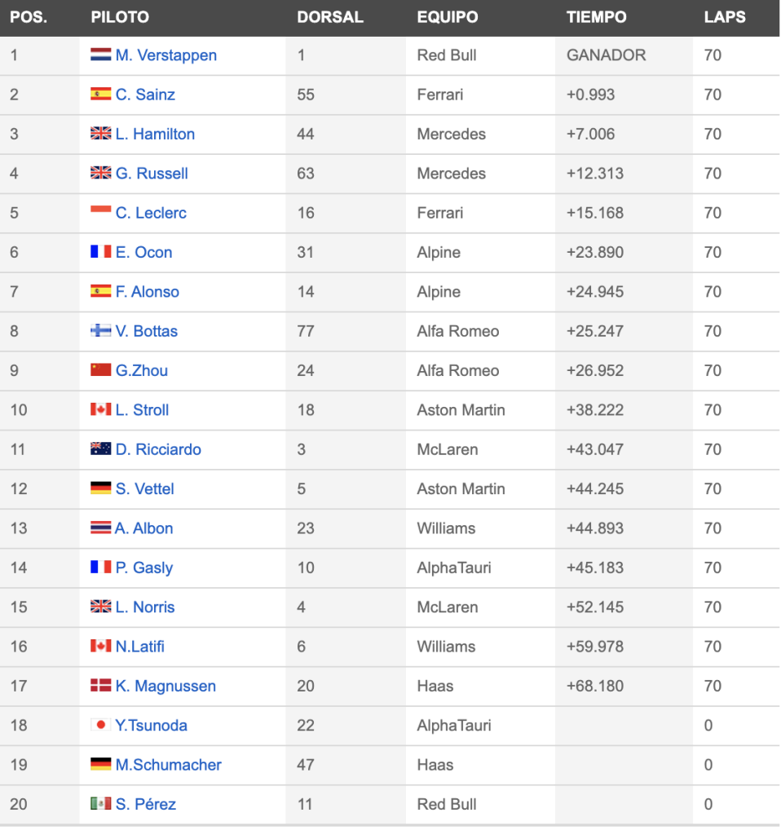Click the Australian flag beside D. Ricciardo
The image size is (781, 835).
[100, 448]
